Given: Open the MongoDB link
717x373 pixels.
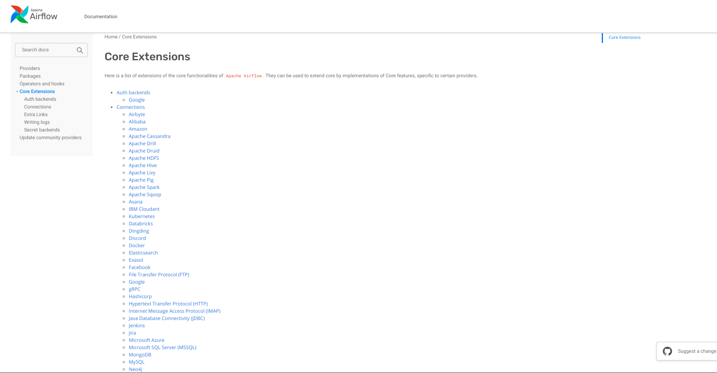Looking at the screenshot, I should [140, 355].
